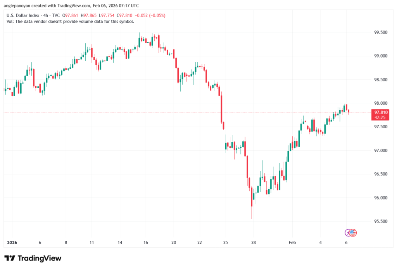Click the 95.500 label on the price scale
Image resolution: width=397 pixels, height=269 pixels.
tap(380, 220)
